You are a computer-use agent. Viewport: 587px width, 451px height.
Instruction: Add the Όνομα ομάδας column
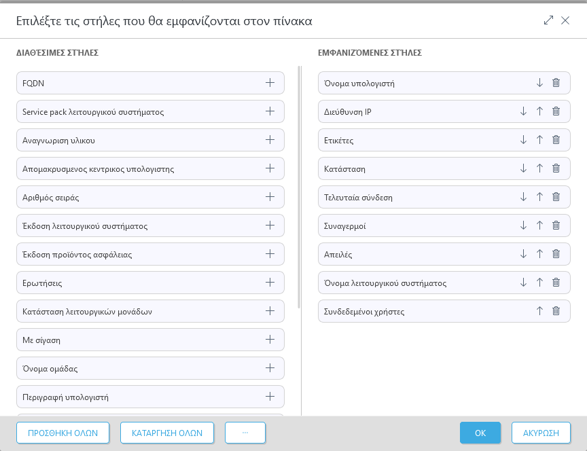click(270, 368)
